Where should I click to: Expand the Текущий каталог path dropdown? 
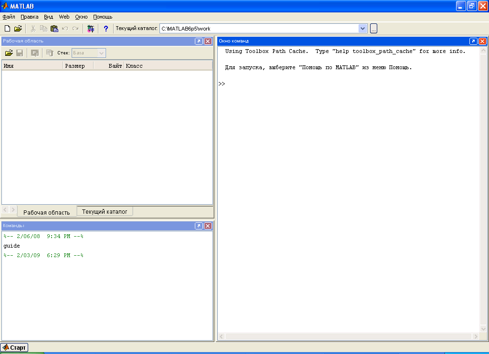pos(362,29)
